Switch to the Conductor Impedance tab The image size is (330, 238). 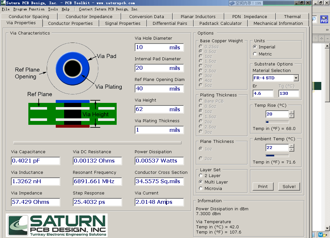(89, 16)
